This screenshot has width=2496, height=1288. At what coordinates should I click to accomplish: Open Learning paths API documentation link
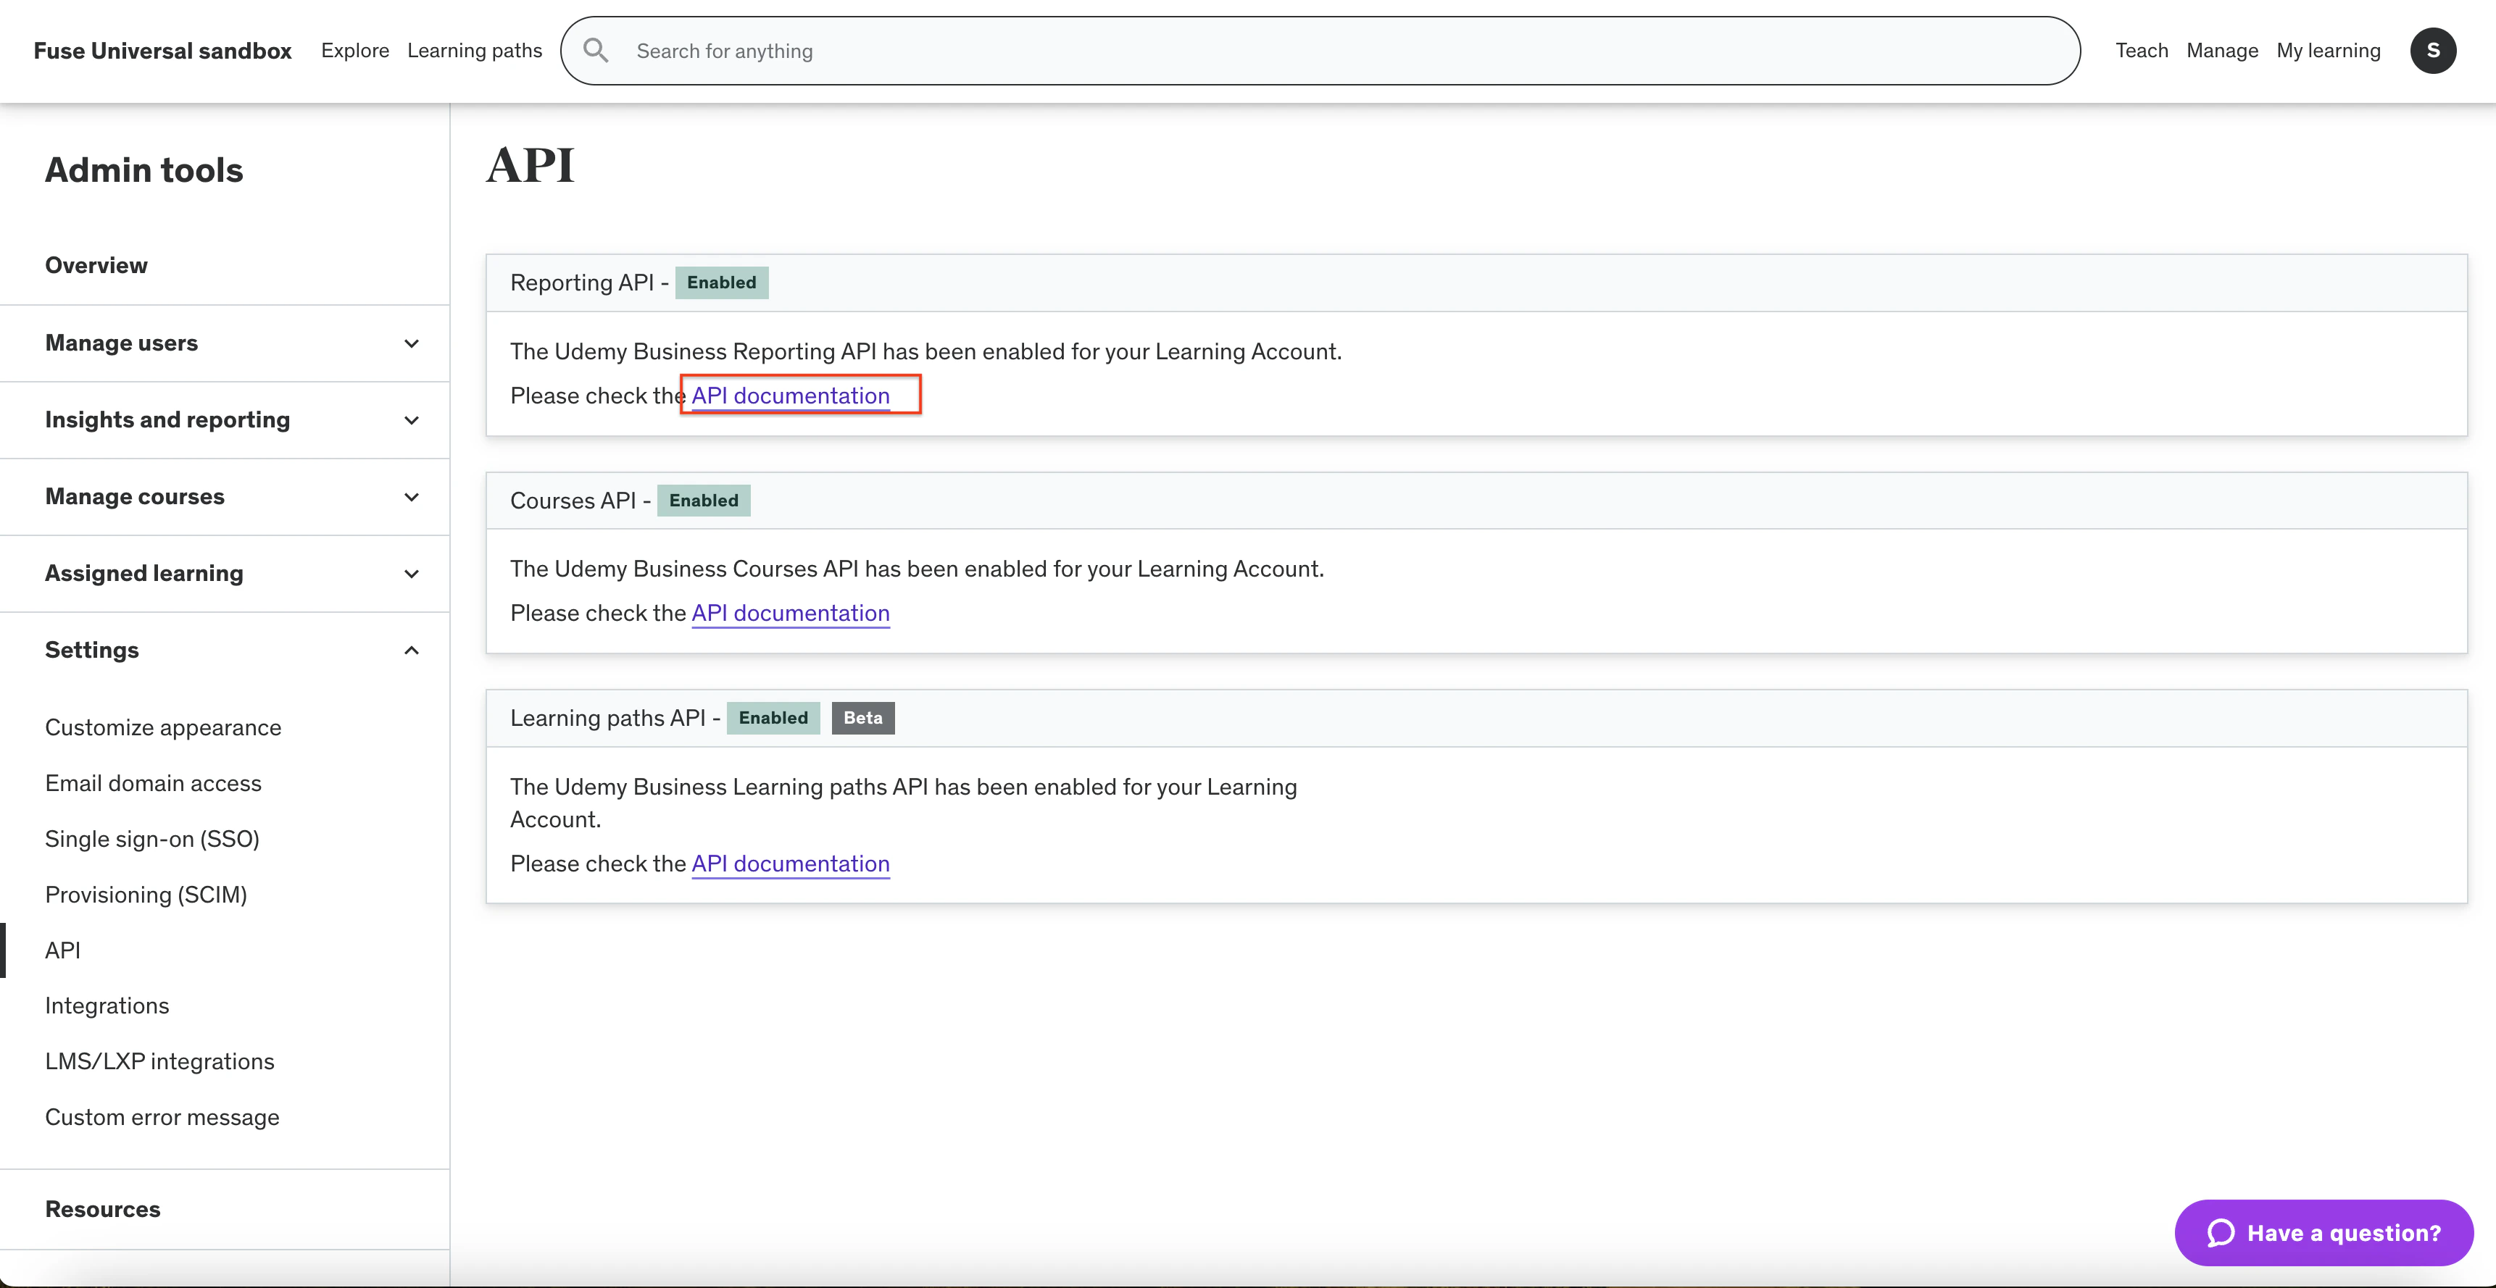(790, 863)
